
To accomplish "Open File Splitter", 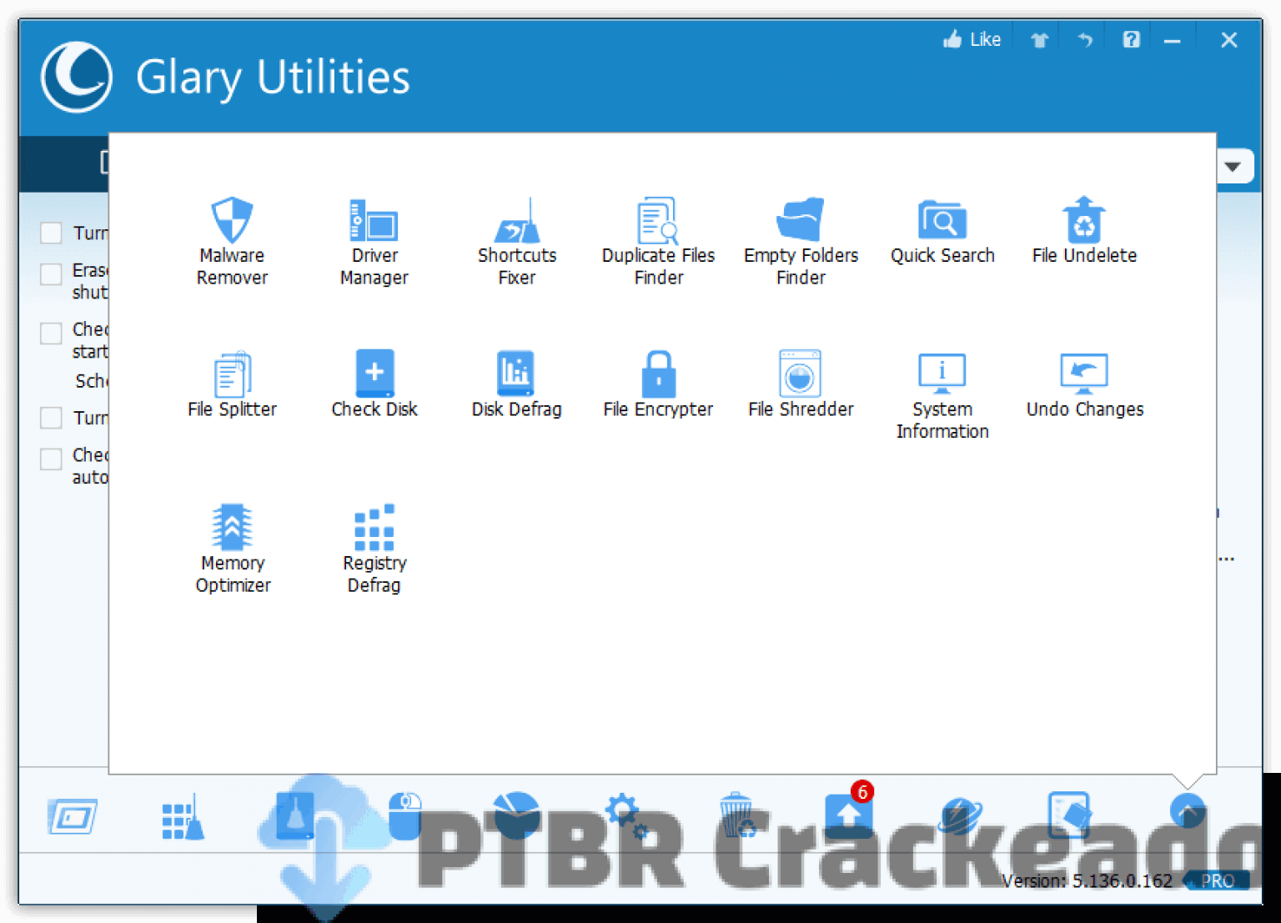I will (x=232, y=385).
